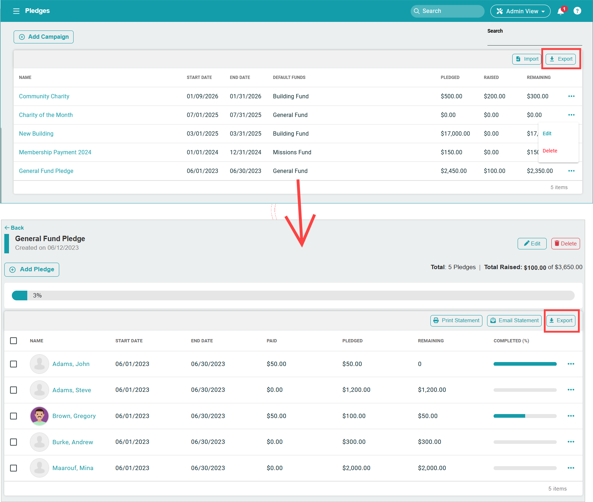Open three-dot menu for Maarouf, Mina
Image resolution: width=593 pixels, height=502 pixels.
571,468
